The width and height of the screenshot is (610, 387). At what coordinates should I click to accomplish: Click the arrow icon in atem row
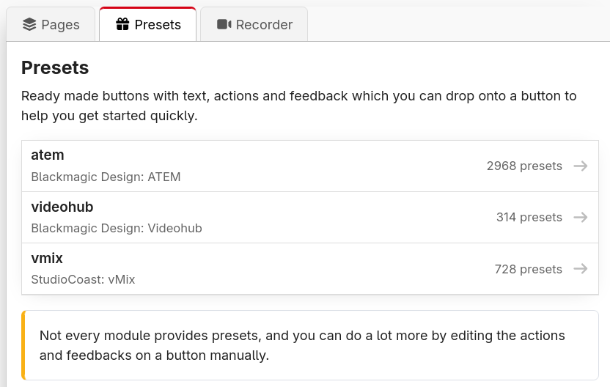tap(581, 166)
